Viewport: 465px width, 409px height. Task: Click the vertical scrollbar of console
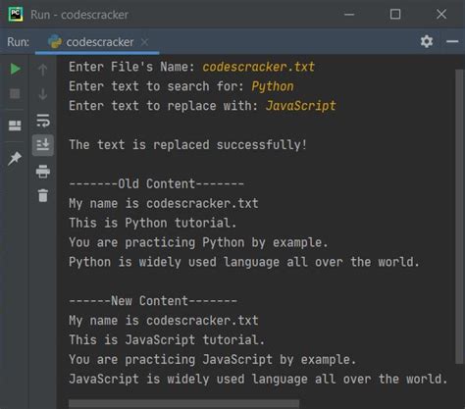(x=459, y=216)
